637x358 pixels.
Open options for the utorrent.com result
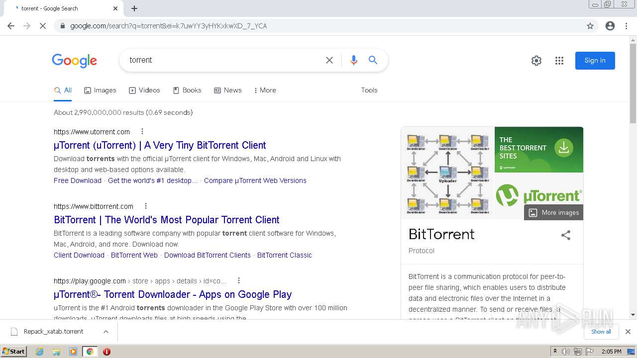[142, 132]
